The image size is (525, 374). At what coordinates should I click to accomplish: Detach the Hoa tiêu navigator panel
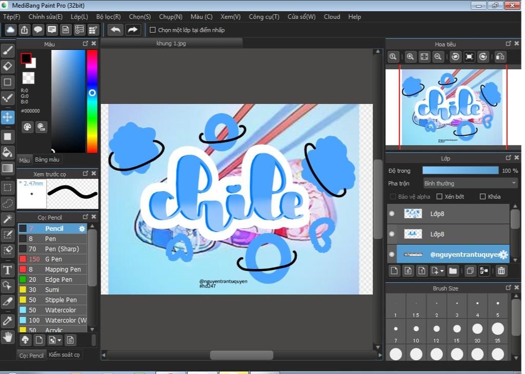[x=508, y=44]
